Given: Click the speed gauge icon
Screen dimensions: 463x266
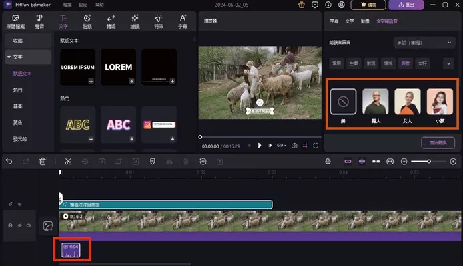Looking at the screenshot, I should [x=102, y=162].
